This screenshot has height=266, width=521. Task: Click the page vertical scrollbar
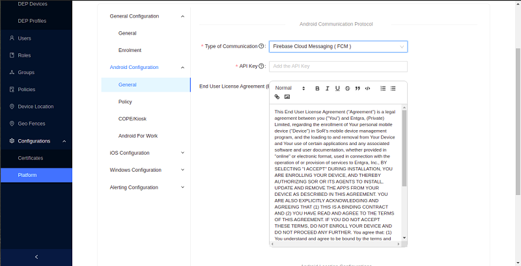click(x=518, y=121)
